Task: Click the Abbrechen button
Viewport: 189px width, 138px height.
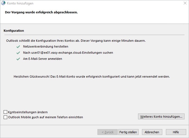Action: click(x=152, y=132)
